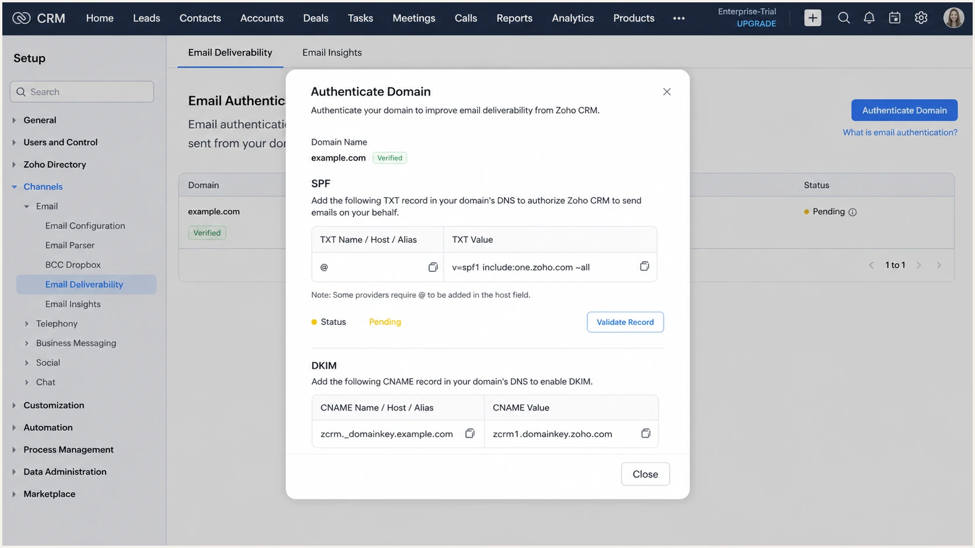Expand the Social item

point(26,363)
